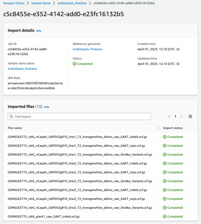Image resolution: width=201 pixels, height=224 pixels.
Task: Click Info beside Imported files heading
Action: pos(47,107)
